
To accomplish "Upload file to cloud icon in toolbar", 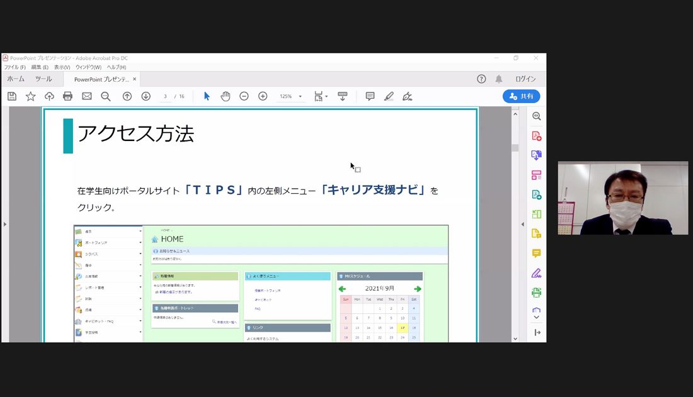I will pos(49,96).
